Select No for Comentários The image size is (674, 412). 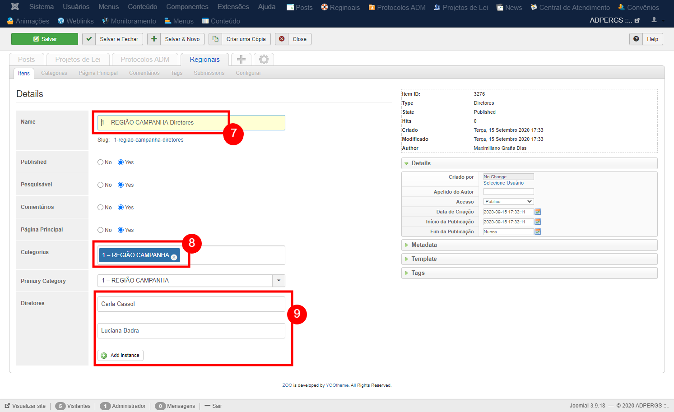[101, 208]
